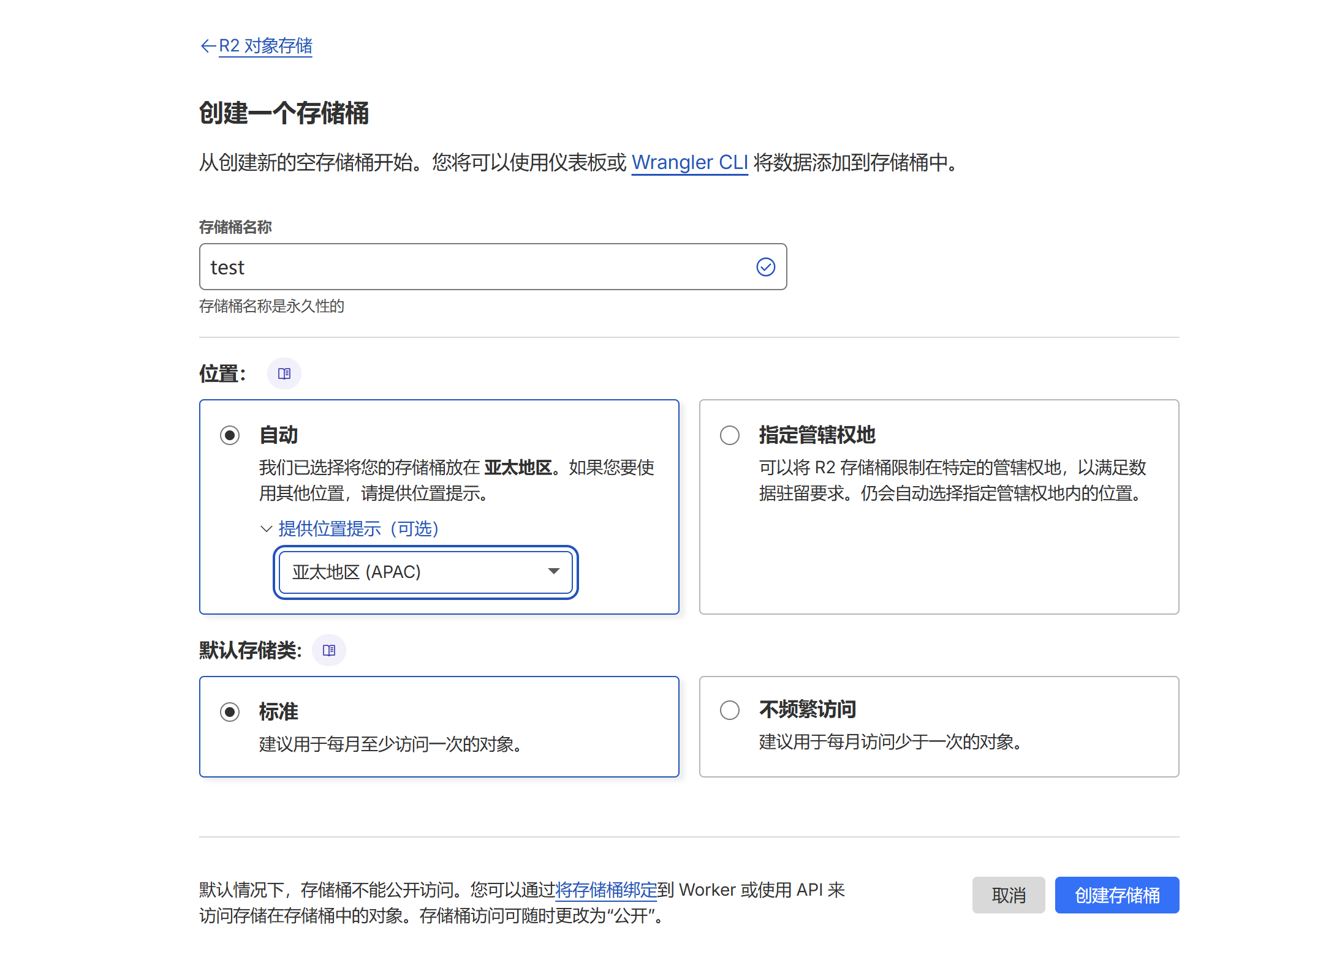The width and height of the screenshot is (1326, 971).
Task: Open the Wrangler CLI link
Action: click(x=689, y=162)
